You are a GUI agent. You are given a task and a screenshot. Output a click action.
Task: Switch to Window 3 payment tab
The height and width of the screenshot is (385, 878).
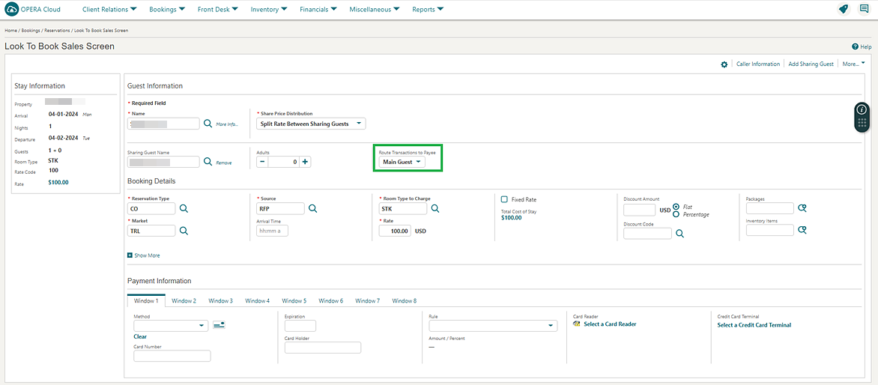pos(220,300)
